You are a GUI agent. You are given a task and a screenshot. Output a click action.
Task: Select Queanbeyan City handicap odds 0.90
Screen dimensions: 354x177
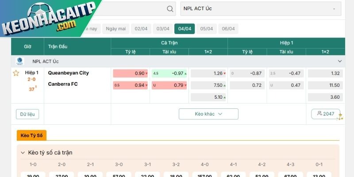coord(131,73)
